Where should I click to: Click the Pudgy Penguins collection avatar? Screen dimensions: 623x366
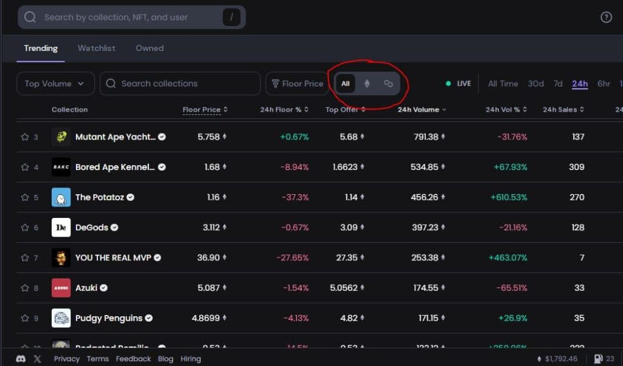tap(61, 318)
